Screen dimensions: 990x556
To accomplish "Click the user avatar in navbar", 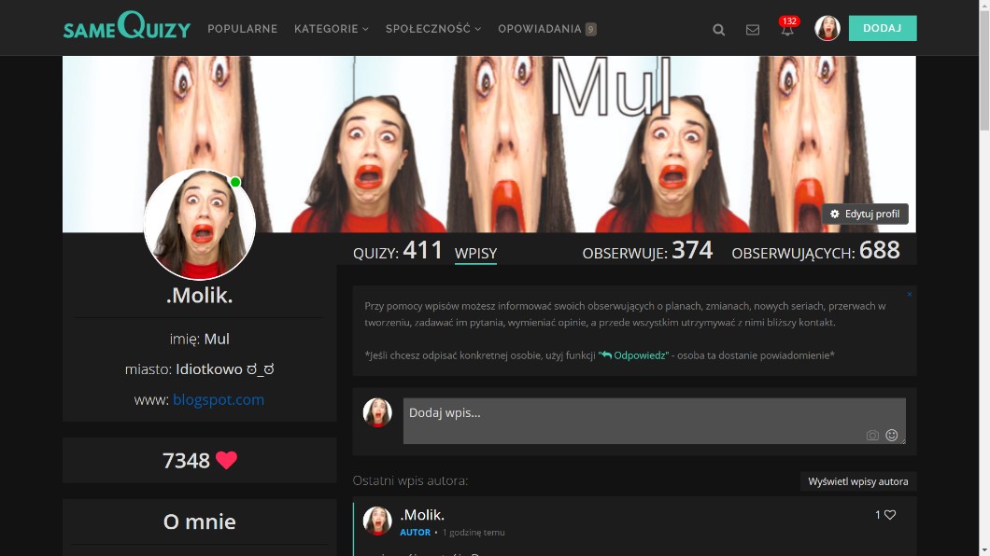I will [x=827, y=29].
